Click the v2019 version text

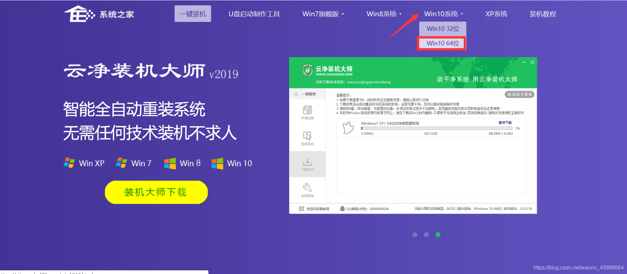(x=223, y=74)
